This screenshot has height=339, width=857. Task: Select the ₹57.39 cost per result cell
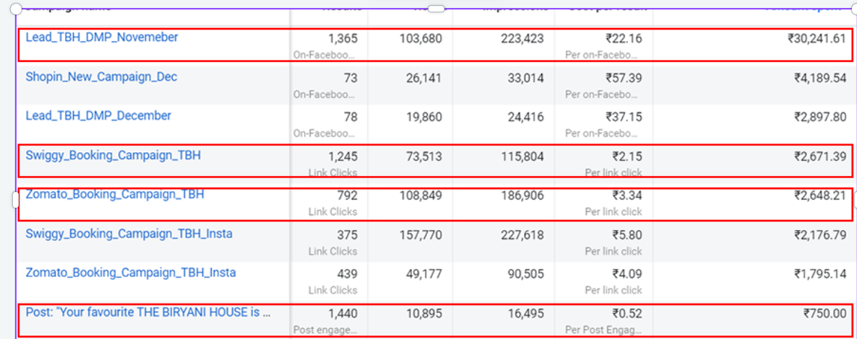tap(624, 78)
